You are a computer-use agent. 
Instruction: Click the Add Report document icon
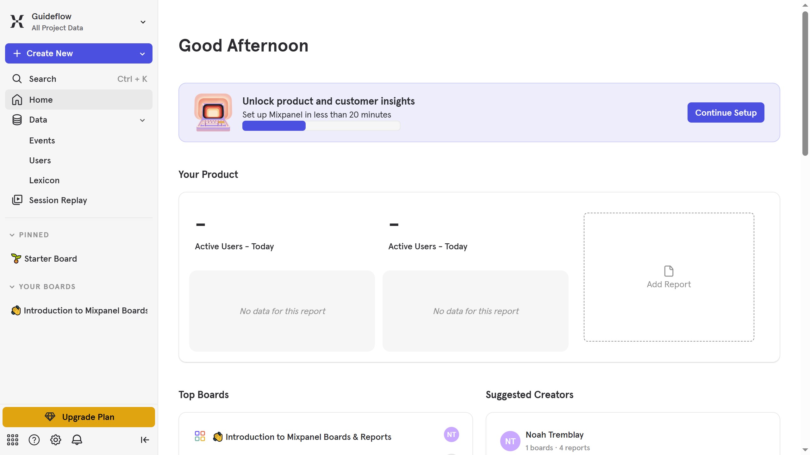(669, 271)
